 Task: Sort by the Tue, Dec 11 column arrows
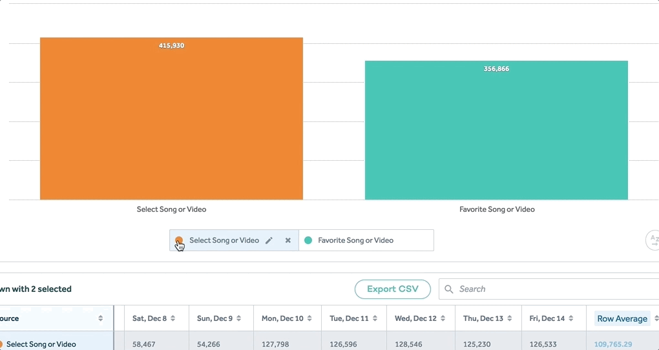tap(373, 318)
